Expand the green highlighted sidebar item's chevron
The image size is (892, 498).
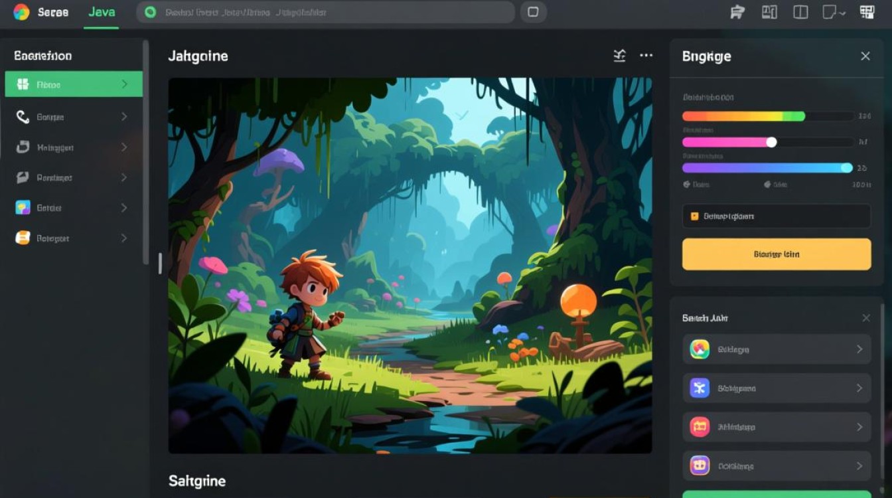pyautogui.click(x=124, y=84)
